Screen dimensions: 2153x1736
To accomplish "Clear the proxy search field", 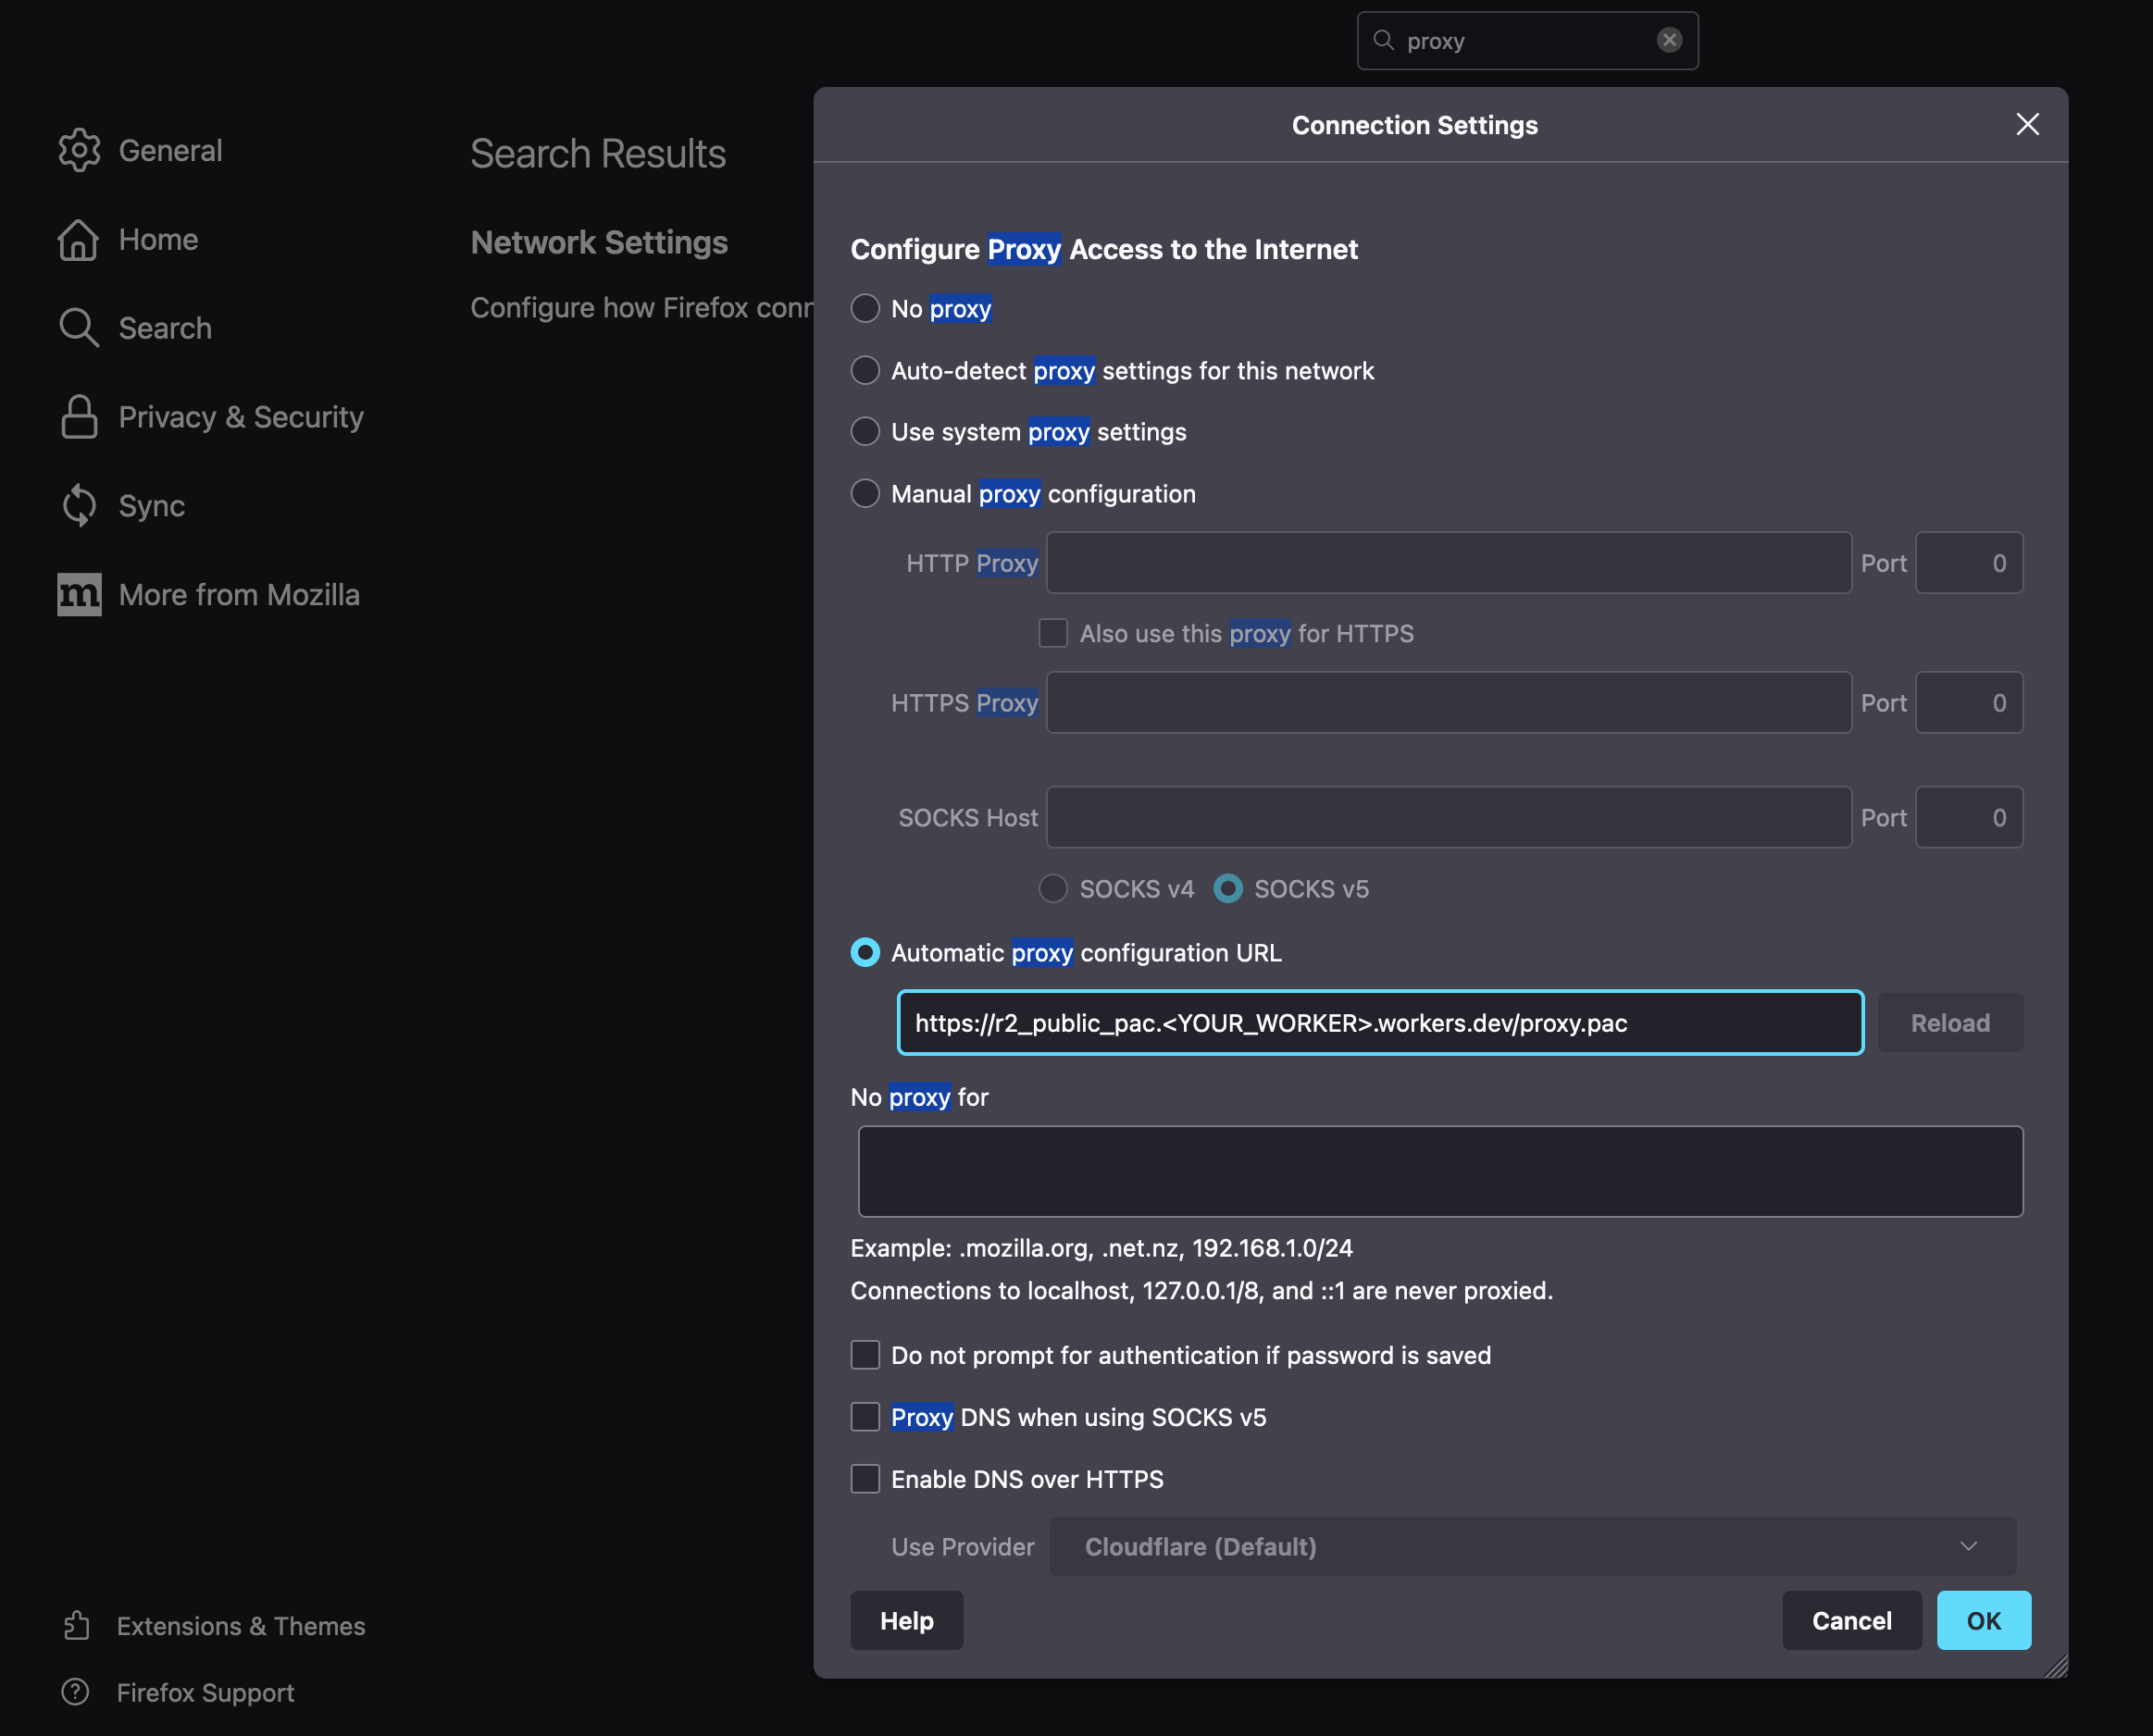I will click(x=1669, y=40).
